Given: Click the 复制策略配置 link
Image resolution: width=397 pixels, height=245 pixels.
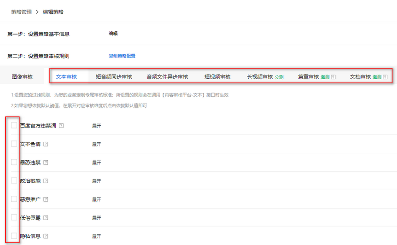Looking at the screenshot, I should (x=122, y=56).
